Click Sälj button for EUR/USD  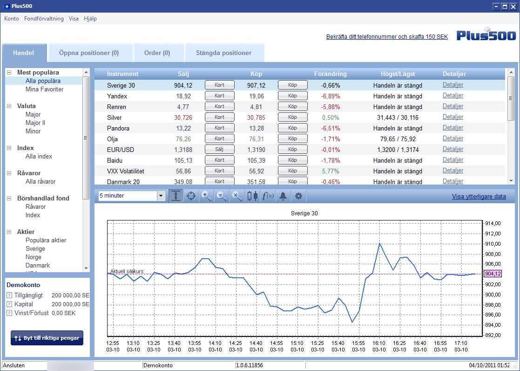tap(220, 149)
